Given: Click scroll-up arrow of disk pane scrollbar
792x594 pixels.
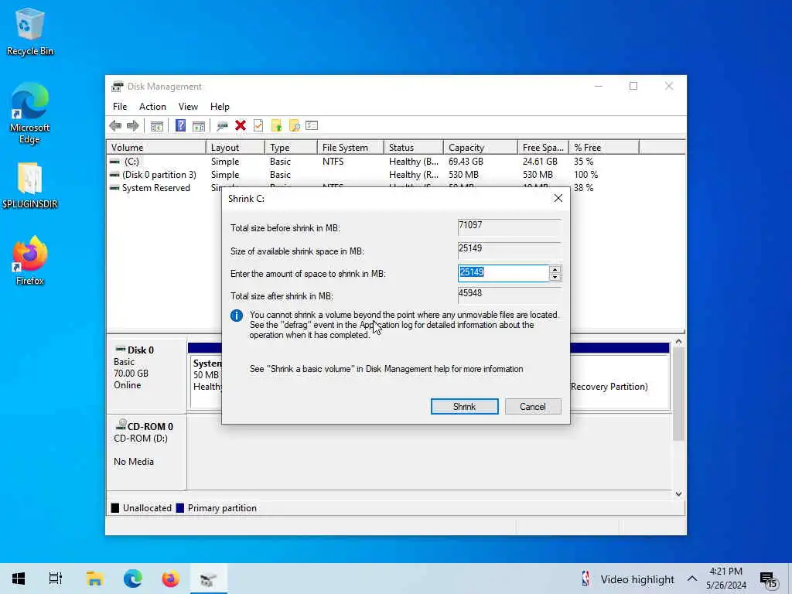Looking at the screenshot, I should point(679,342).
